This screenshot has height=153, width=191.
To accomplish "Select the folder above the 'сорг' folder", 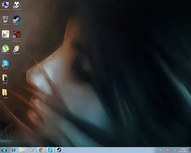I will (5, 79).
